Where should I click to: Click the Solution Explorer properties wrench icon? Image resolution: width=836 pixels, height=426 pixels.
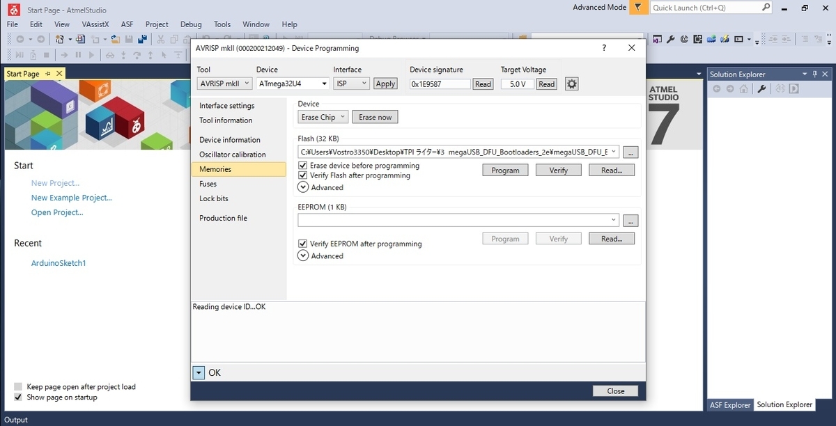pyautogui.click(x=762, y=88)
